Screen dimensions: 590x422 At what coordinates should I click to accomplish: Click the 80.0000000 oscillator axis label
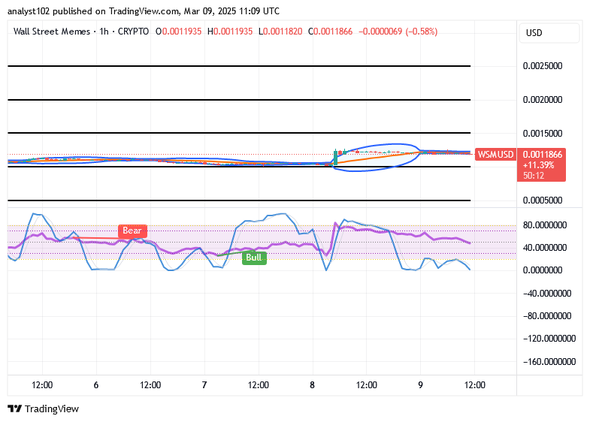545,225
